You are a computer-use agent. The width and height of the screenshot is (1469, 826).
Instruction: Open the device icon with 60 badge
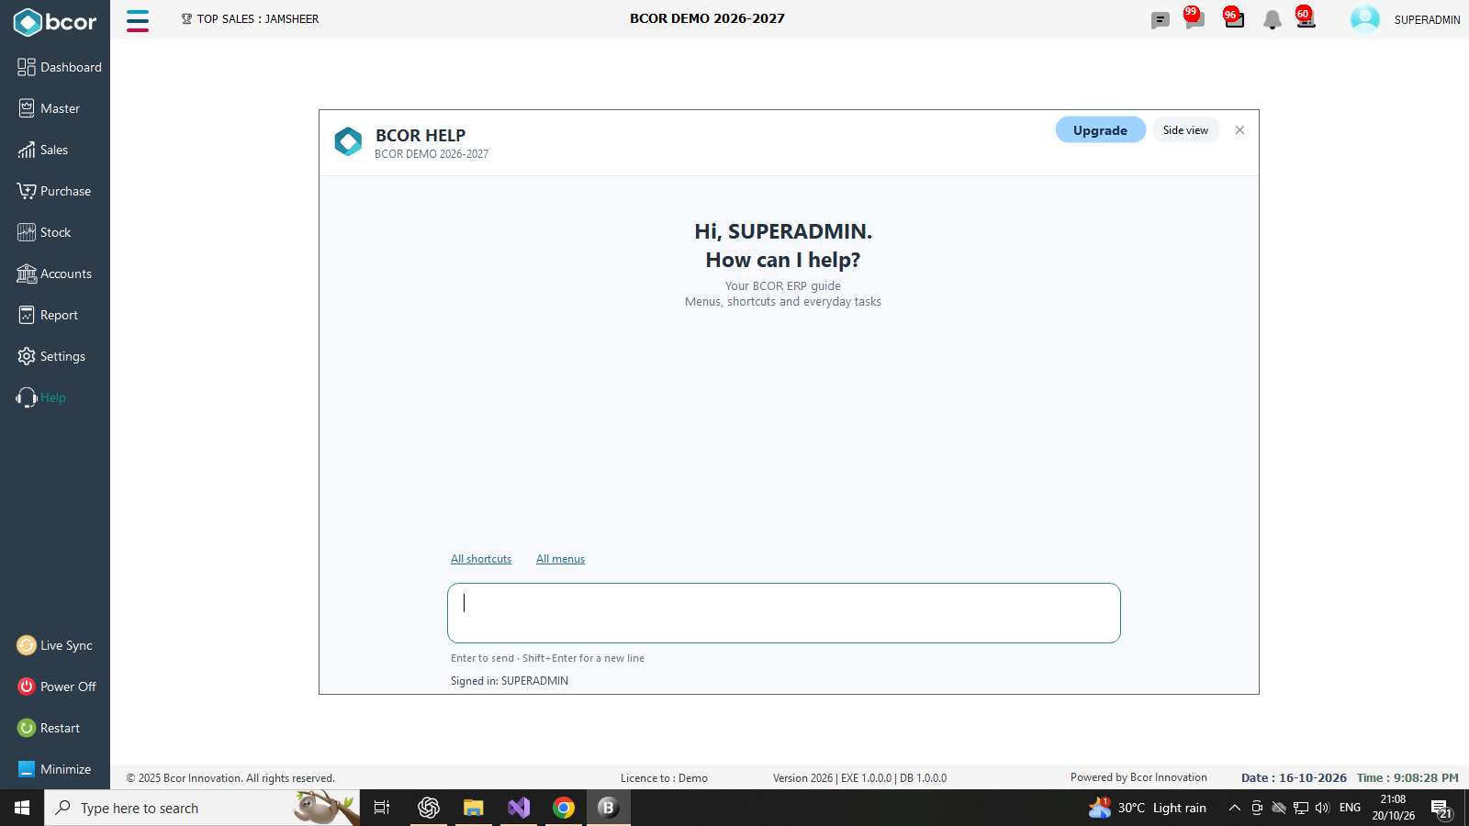(x=1306, y=18)
